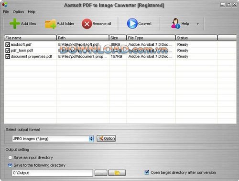
Task: Select the aostsoft.pdf file name
Action: point(21,45)
